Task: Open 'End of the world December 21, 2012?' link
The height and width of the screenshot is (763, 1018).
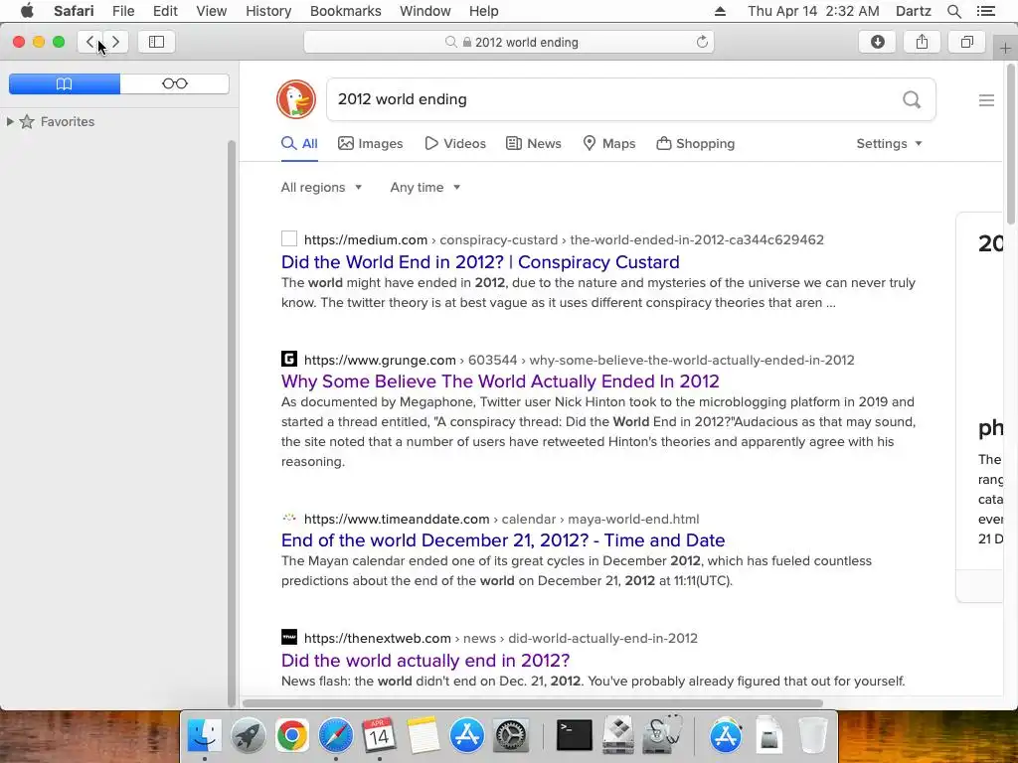Action: (x=503, y=540)
